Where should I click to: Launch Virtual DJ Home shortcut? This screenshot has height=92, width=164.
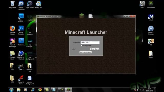[21, 80]
